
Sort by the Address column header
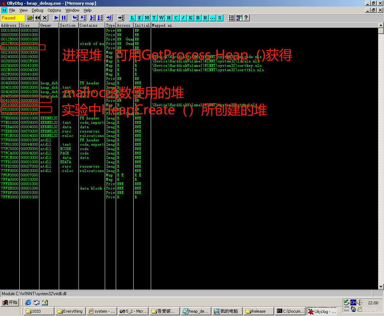[x=10, y=25]
